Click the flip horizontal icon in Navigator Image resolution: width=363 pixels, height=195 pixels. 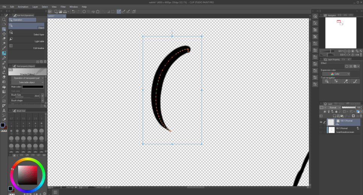(357, 55)
